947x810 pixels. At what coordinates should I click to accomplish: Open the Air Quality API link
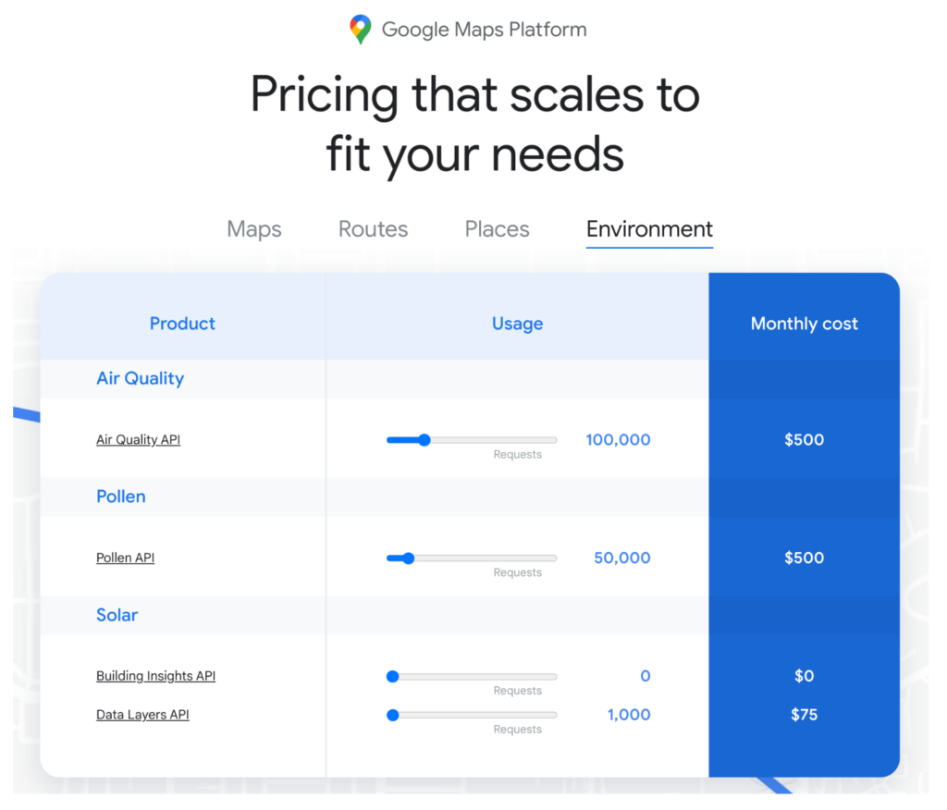(138, 440)
